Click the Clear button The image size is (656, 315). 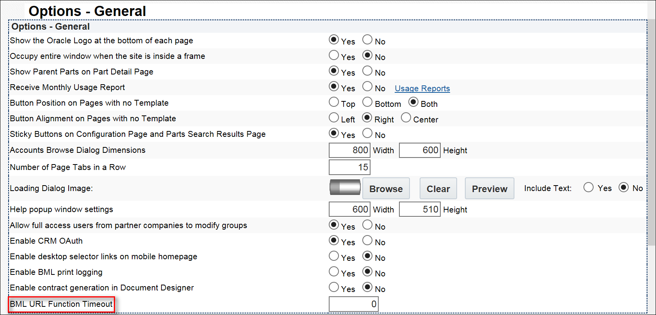(x=438, y=189)
